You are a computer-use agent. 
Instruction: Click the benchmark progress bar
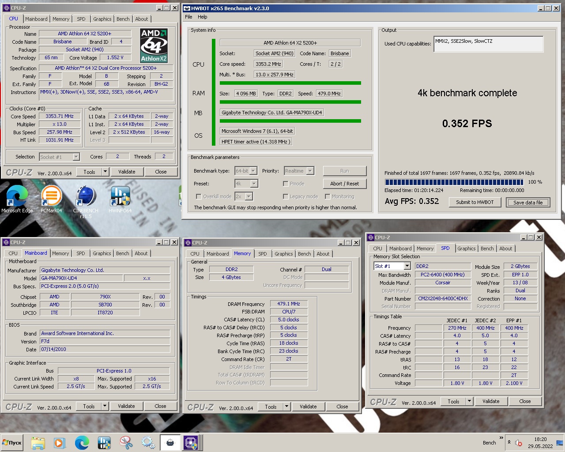454,182
